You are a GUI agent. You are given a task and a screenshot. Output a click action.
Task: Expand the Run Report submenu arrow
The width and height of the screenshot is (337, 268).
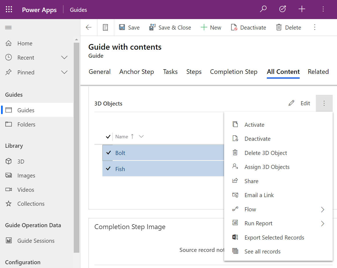pyautogui.click(x=323, y=223)
